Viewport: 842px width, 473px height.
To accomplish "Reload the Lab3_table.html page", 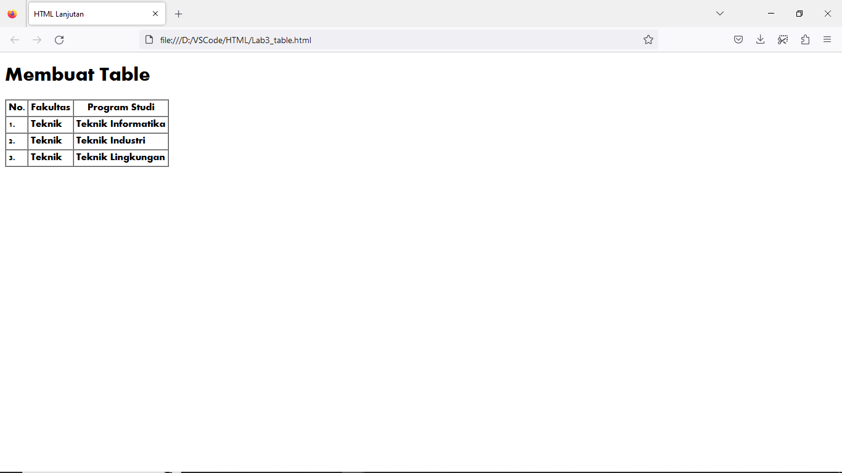I will [x=59, y=39].
